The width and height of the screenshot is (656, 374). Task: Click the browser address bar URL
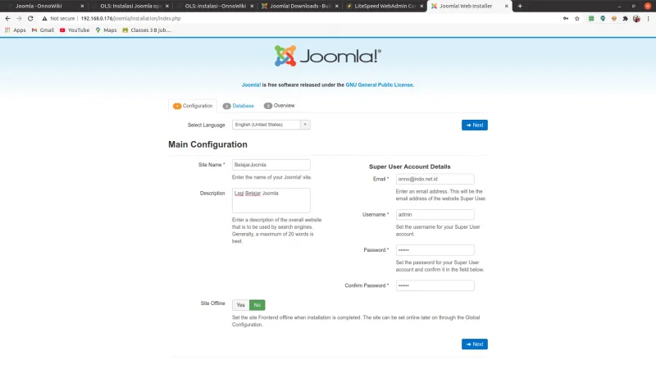(x=130, y=18)
